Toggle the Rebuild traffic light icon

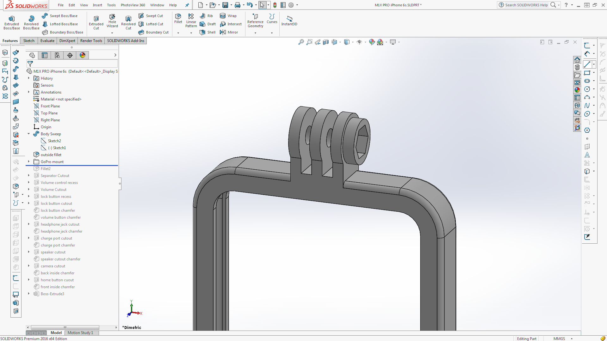point(275,5)
